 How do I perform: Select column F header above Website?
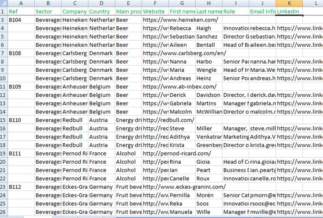tap(155, 3)
